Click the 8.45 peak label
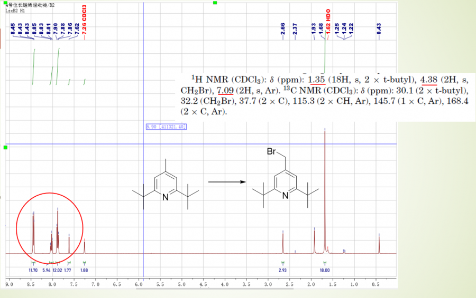The width and height of the screenshot is (476, 298). coord(13,28)
